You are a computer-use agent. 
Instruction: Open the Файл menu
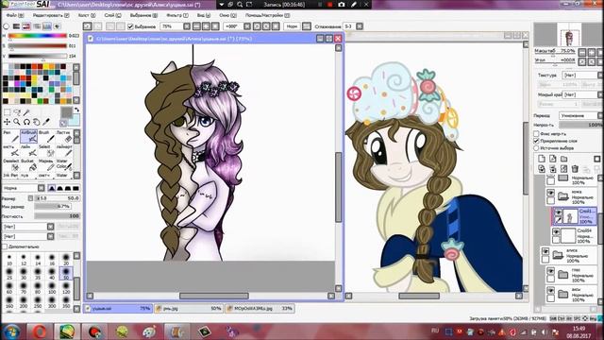(x=15, y=15)
